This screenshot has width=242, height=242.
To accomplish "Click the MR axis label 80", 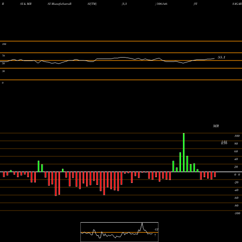I will click(x=236, y=144).
